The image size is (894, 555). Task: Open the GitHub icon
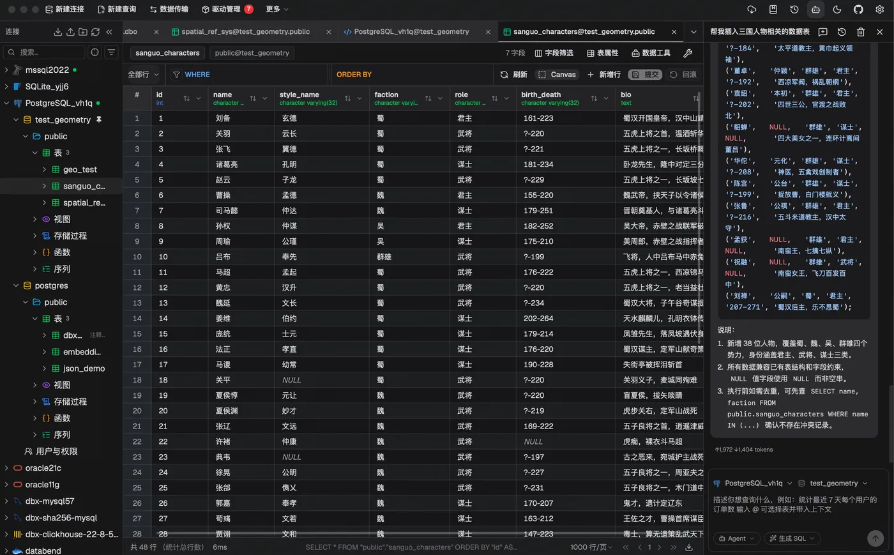(858, 10)
